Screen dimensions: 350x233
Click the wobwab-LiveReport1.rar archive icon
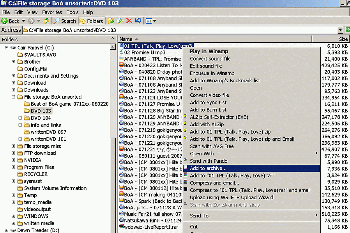[121, 226]
